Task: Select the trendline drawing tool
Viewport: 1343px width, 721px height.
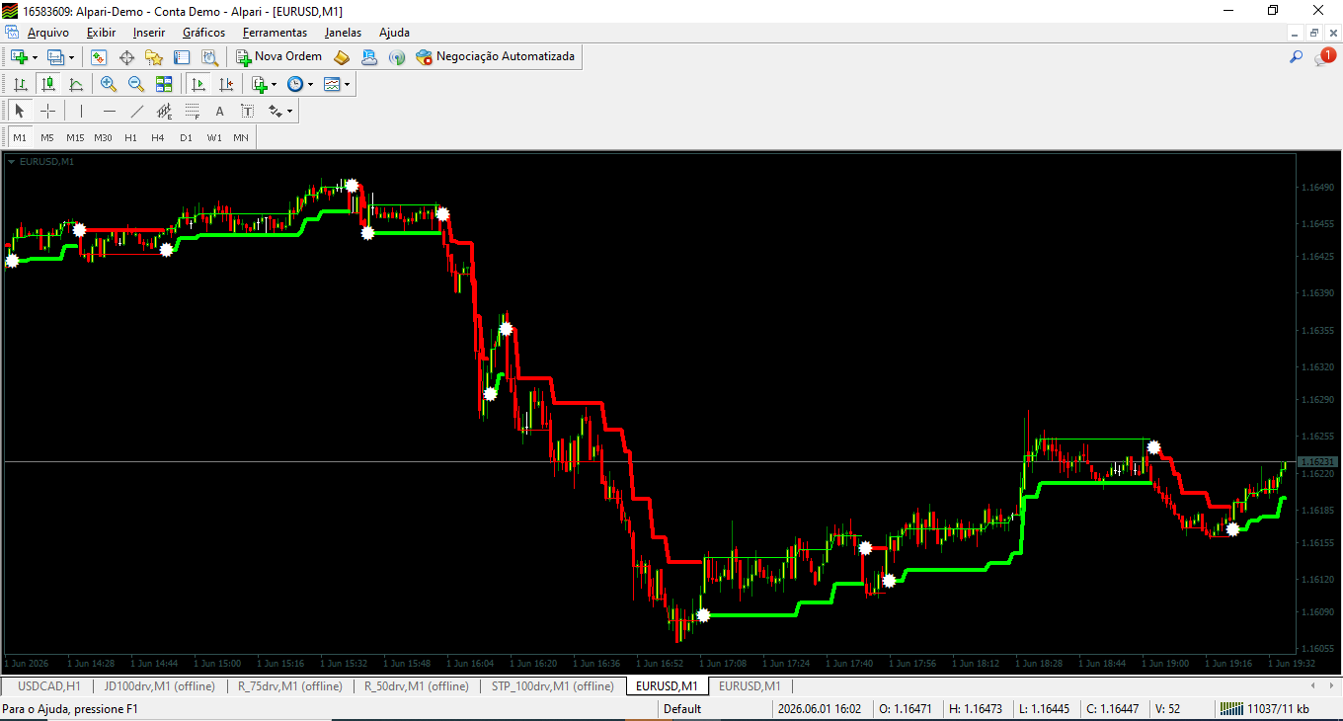Action: coord(137,111)
